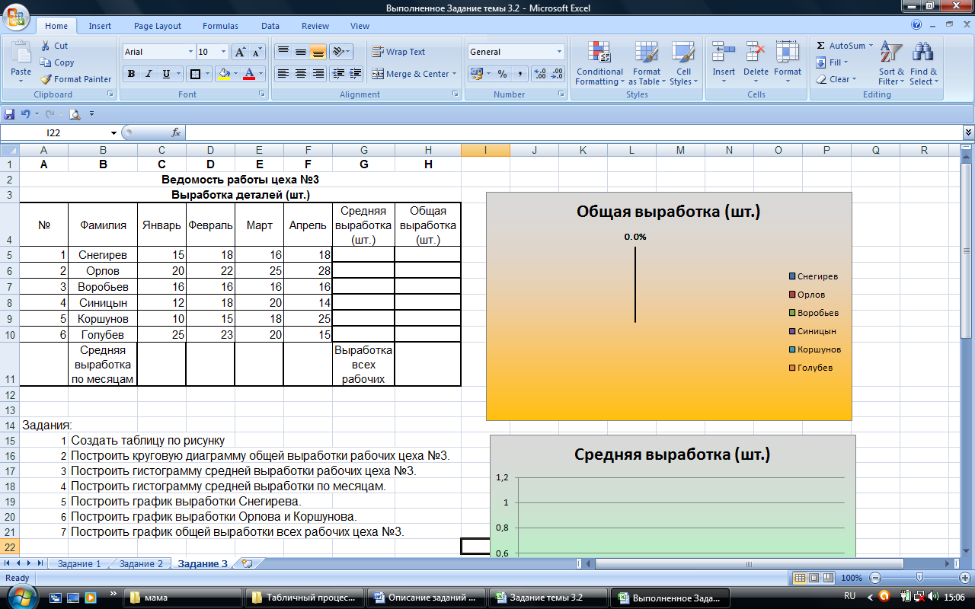
Task: Apply the yellow Fill Color
Action: tap(224, 74)
